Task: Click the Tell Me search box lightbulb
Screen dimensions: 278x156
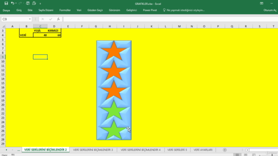Action: (x=164, y=10)
